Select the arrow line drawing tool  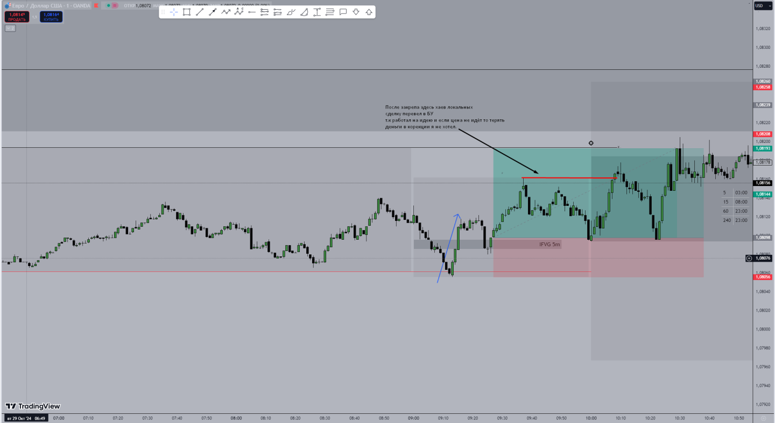(213, 12)
